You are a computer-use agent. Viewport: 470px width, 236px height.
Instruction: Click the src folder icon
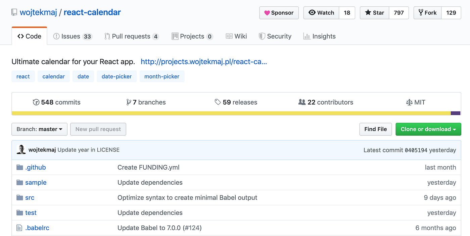click(19, 197)
